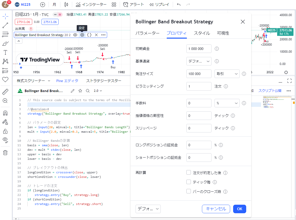Viewport: 296px width, 220px height.
Task: Check the 注文が約定した後 recalculation option
Action: coord(188,172)
